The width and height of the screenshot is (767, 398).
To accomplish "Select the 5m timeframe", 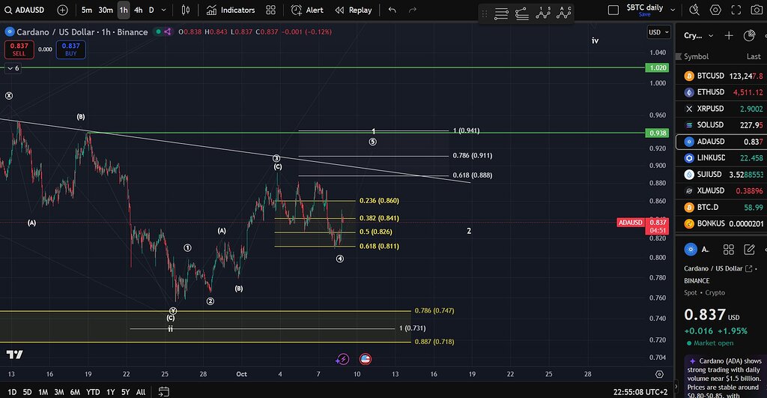I will tap(87, 10).
